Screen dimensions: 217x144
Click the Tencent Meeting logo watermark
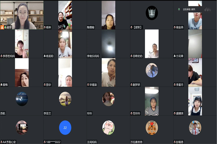click(208, 9)
